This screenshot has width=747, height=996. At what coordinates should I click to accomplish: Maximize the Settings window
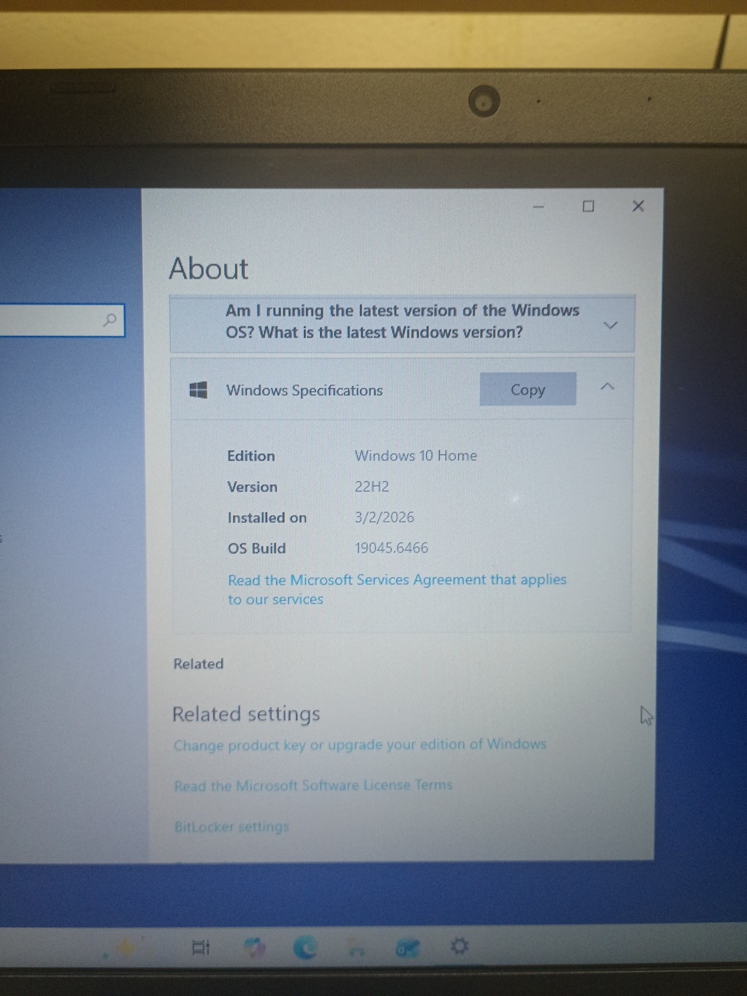[588, 206]
